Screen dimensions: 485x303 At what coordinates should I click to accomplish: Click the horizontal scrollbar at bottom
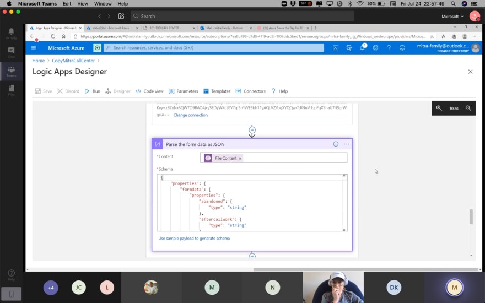pos(365,269)
